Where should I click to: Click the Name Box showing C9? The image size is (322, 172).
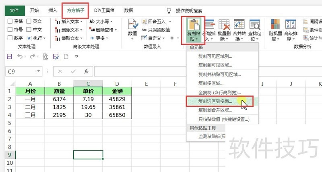pyautogui.click(x=21, y=71)
